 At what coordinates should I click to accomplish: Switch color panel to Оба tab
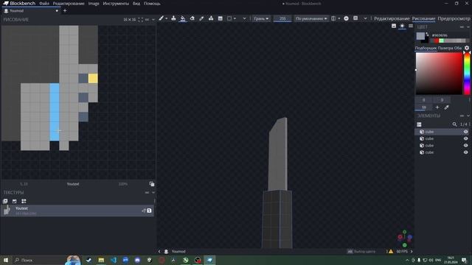(x=457, y=48)
